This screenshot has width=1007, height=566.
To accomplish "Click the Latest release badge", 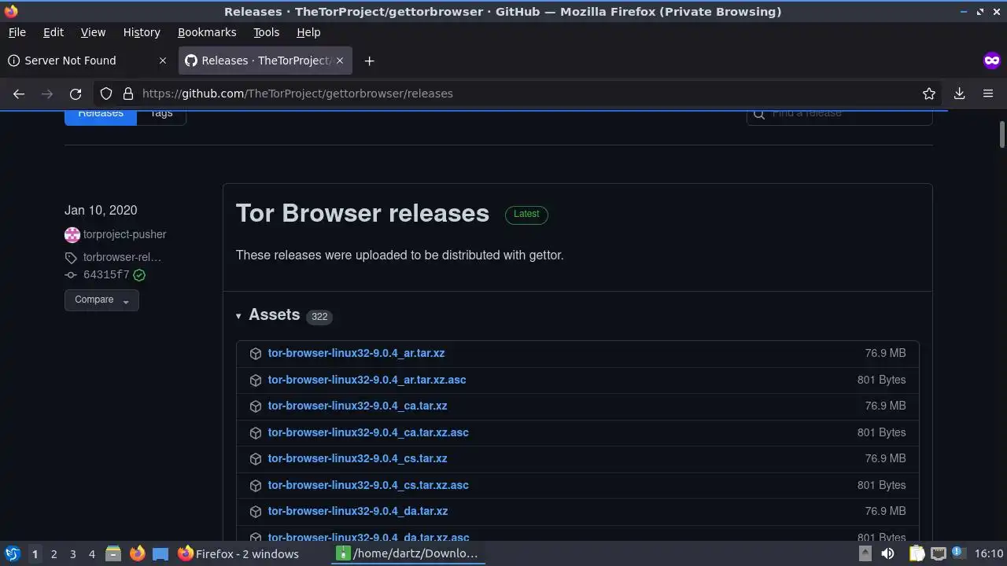I will tap(526, 214).
